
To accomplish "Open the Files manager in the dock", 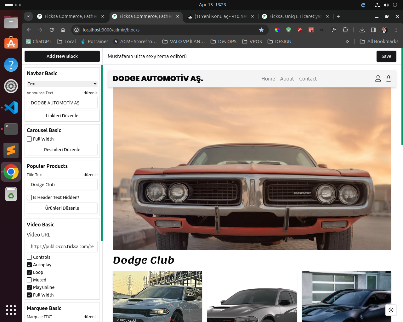I will click(11, 22).
